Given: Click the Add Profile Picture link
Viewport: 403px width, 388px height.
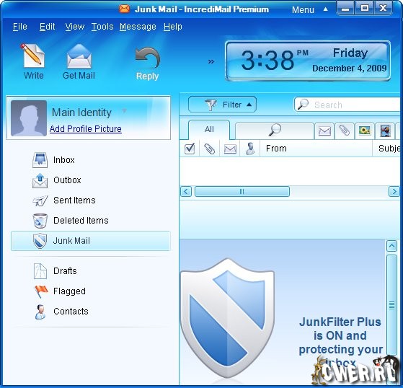Looking at the screenshot, I should 86,129.
